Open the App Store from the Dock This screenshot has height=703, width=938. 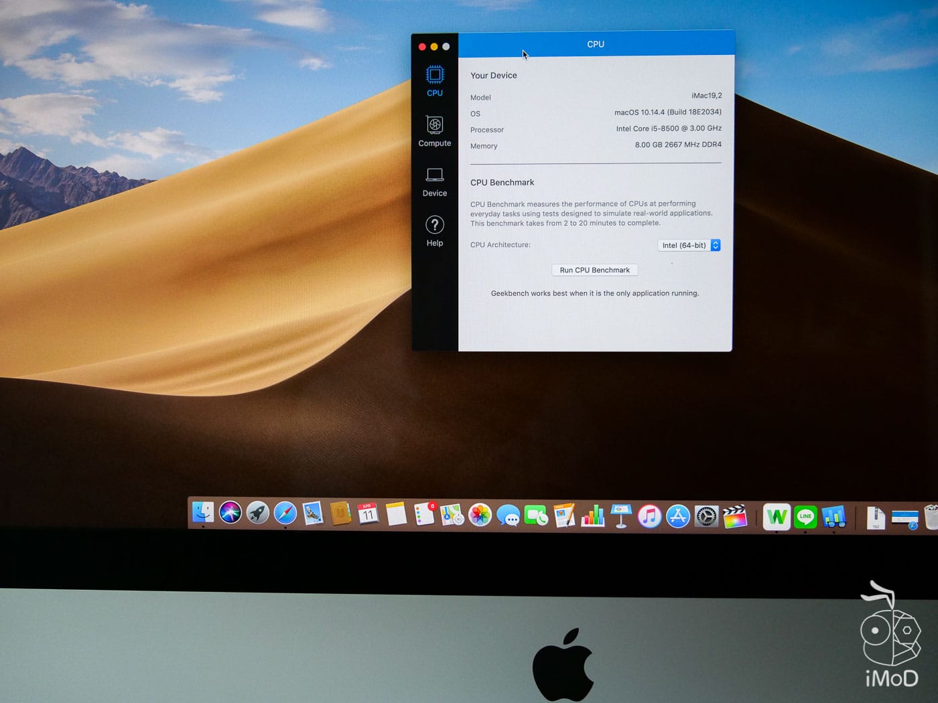(x=678, y=516)
